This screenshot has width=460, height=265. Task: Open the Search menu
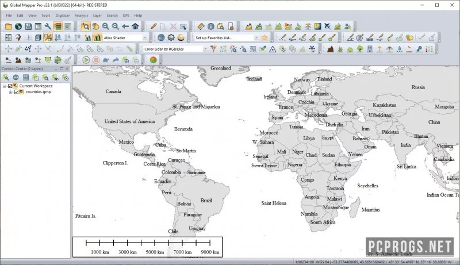(112, 16)
